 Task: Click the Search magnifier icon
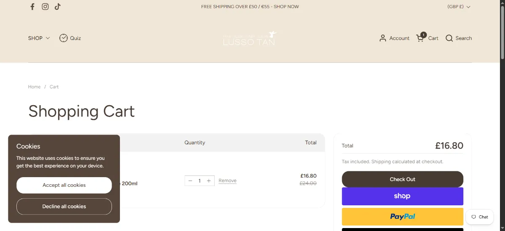pyautogui.click(x=449, y=38)
